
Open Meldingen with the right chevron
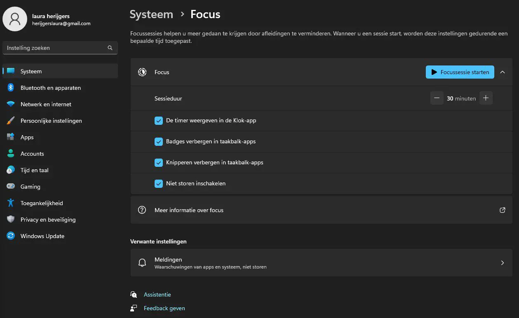(503, 263)
